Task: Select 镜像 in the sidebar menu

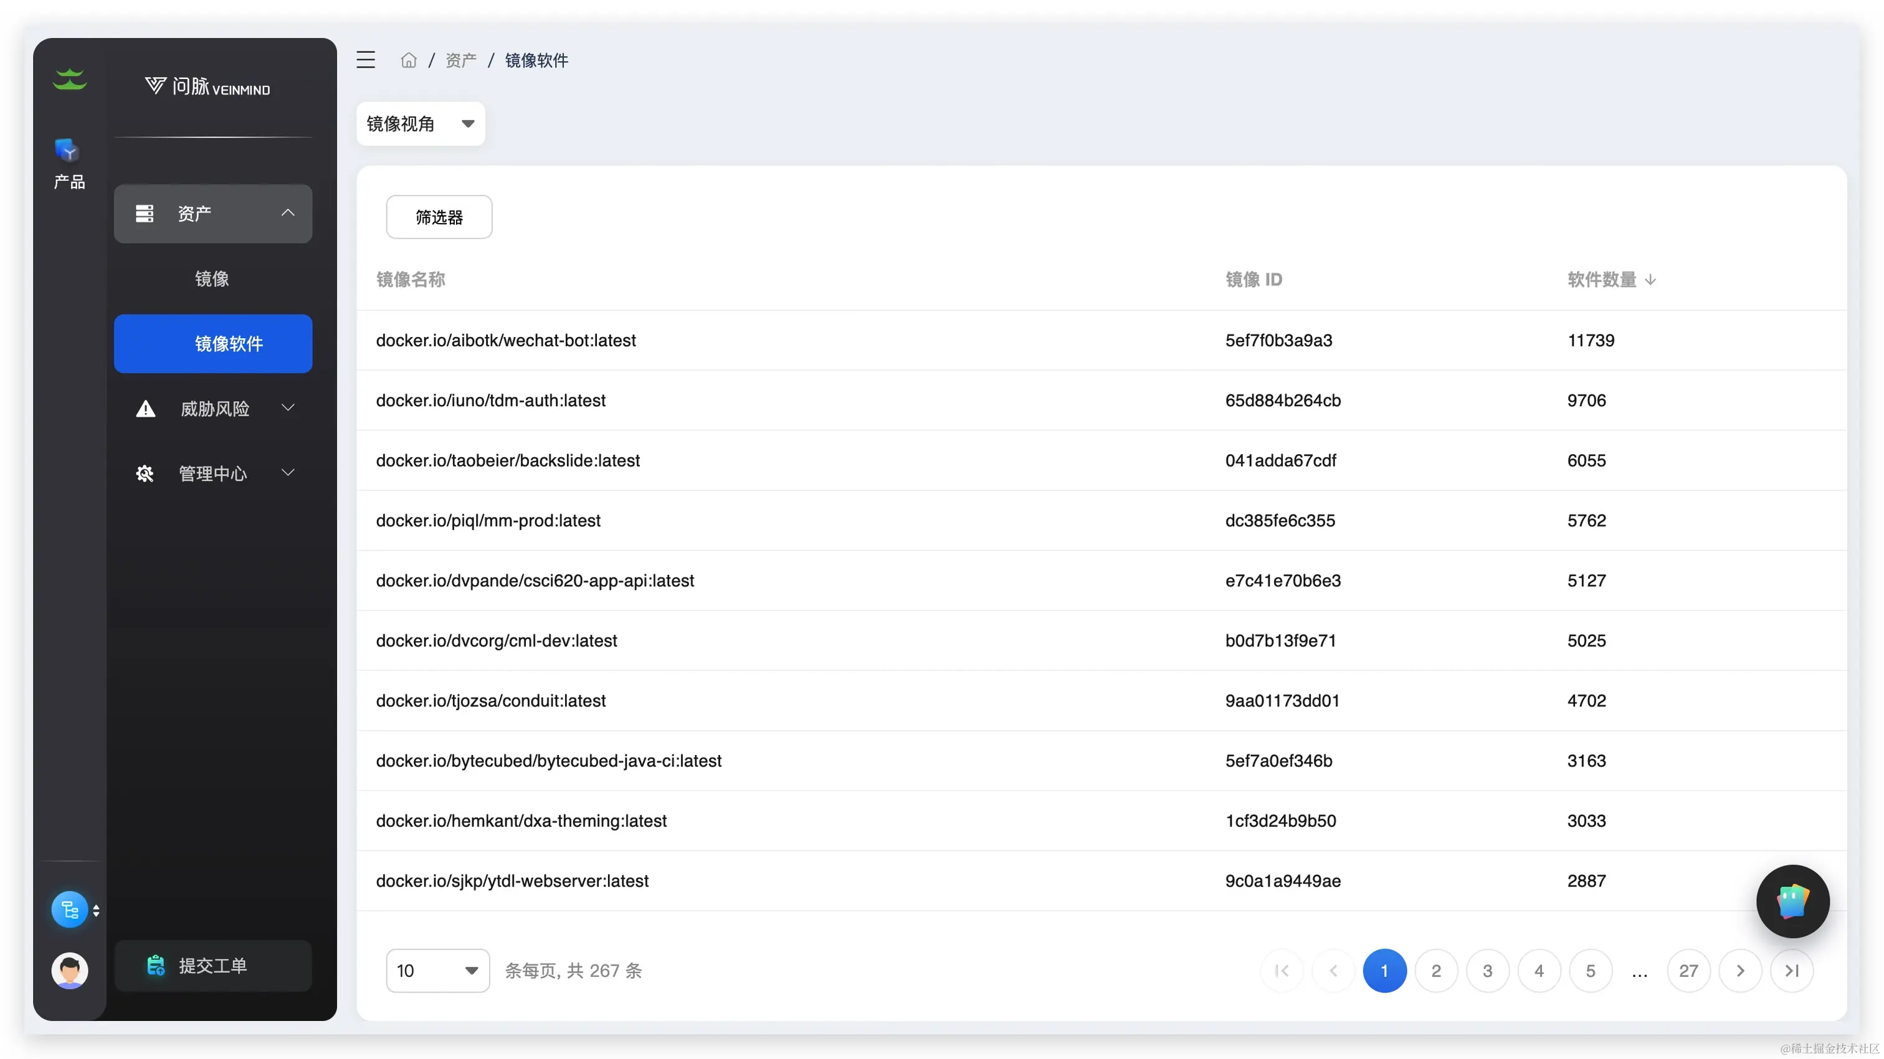Action: (x=212, y=278)
